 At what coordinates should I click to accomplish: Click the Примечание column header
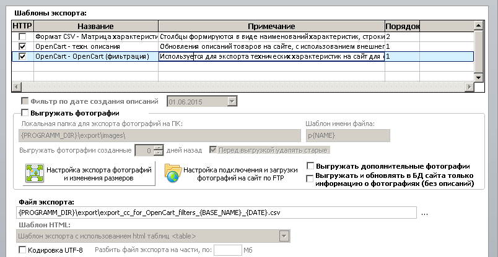pos(271,26)
